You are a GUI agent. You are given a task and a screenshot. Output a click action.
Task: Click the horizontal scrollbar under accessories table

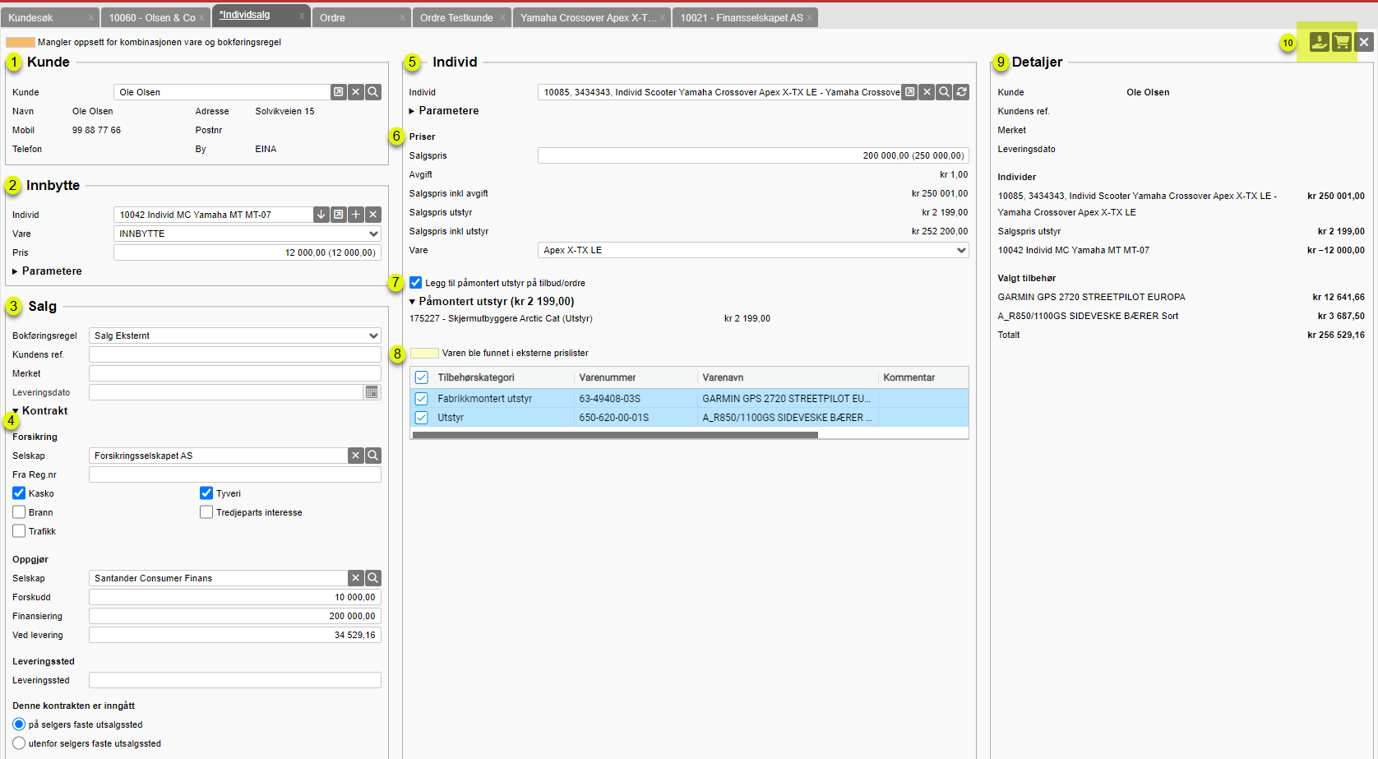pos(615,435)
